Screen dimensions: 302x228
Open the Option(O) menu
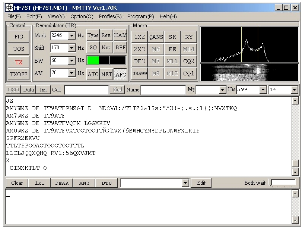[x=82, y=16]
